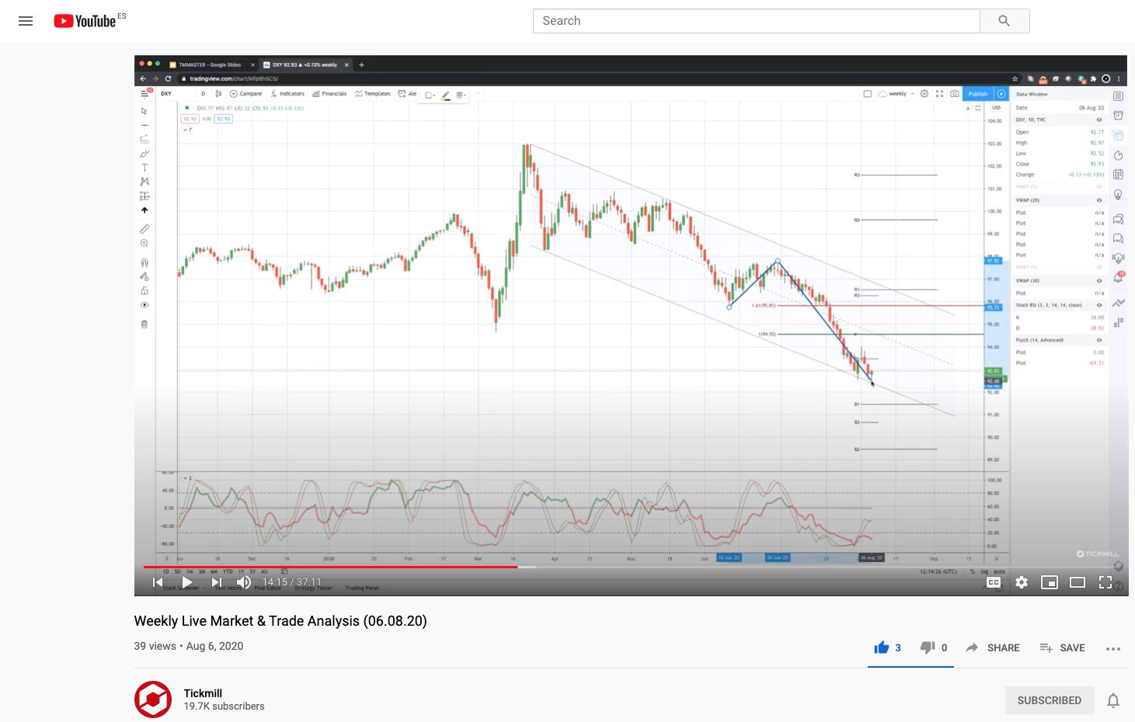Open Indicators in TradingView toolbar
The image size is (1135, 722).
tap(287, 93)
